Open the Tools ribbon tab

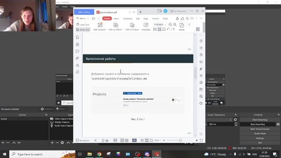(165, 18)
